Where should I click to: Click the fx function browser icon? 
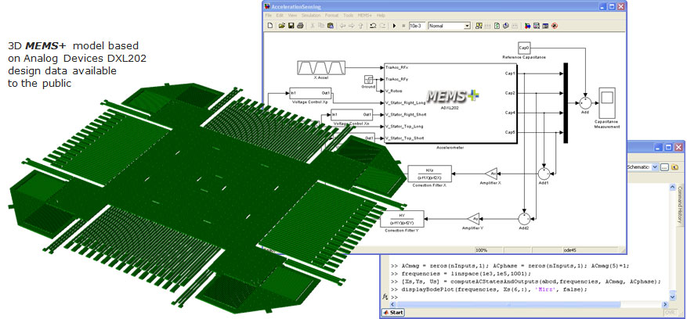click(385, 296)
